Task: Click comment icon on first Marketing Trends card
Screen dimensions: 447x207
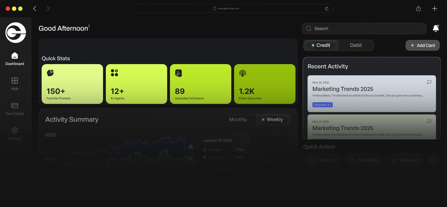Action: 429,82
